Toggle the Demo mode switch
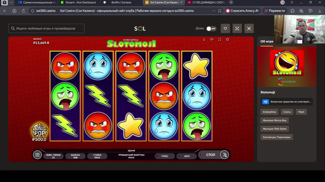325x182 pixels. click(211, 29)
